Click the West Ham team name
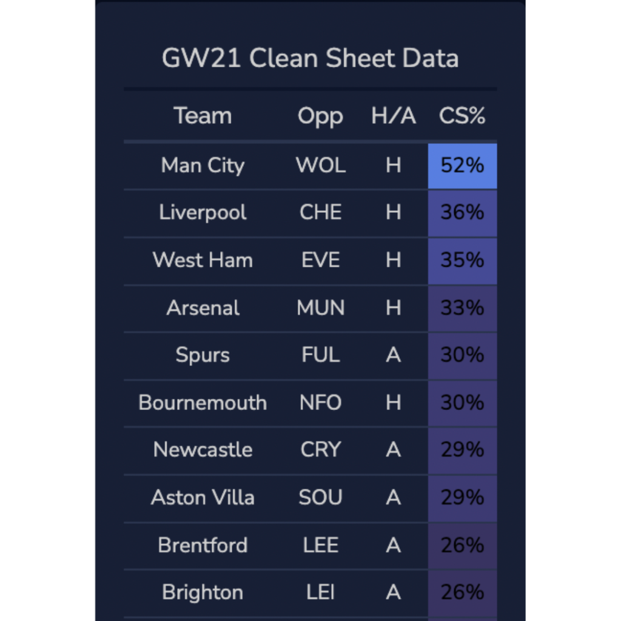This screenshot has width=621, height=621. [203, 260]
